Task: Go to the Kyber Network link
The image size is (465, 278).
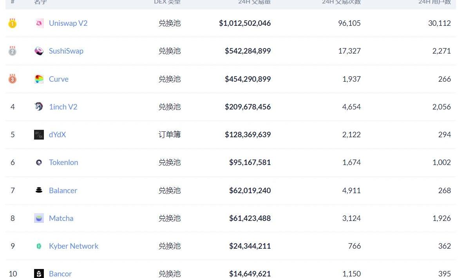Action: tap(74, 246)
